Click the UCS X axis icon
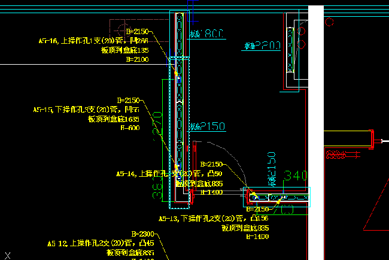 (8, 255)
